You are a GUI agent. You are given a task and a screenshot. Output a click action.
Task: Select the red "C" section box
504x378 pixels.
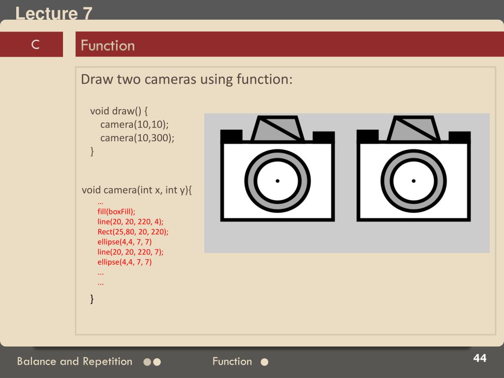31,44
